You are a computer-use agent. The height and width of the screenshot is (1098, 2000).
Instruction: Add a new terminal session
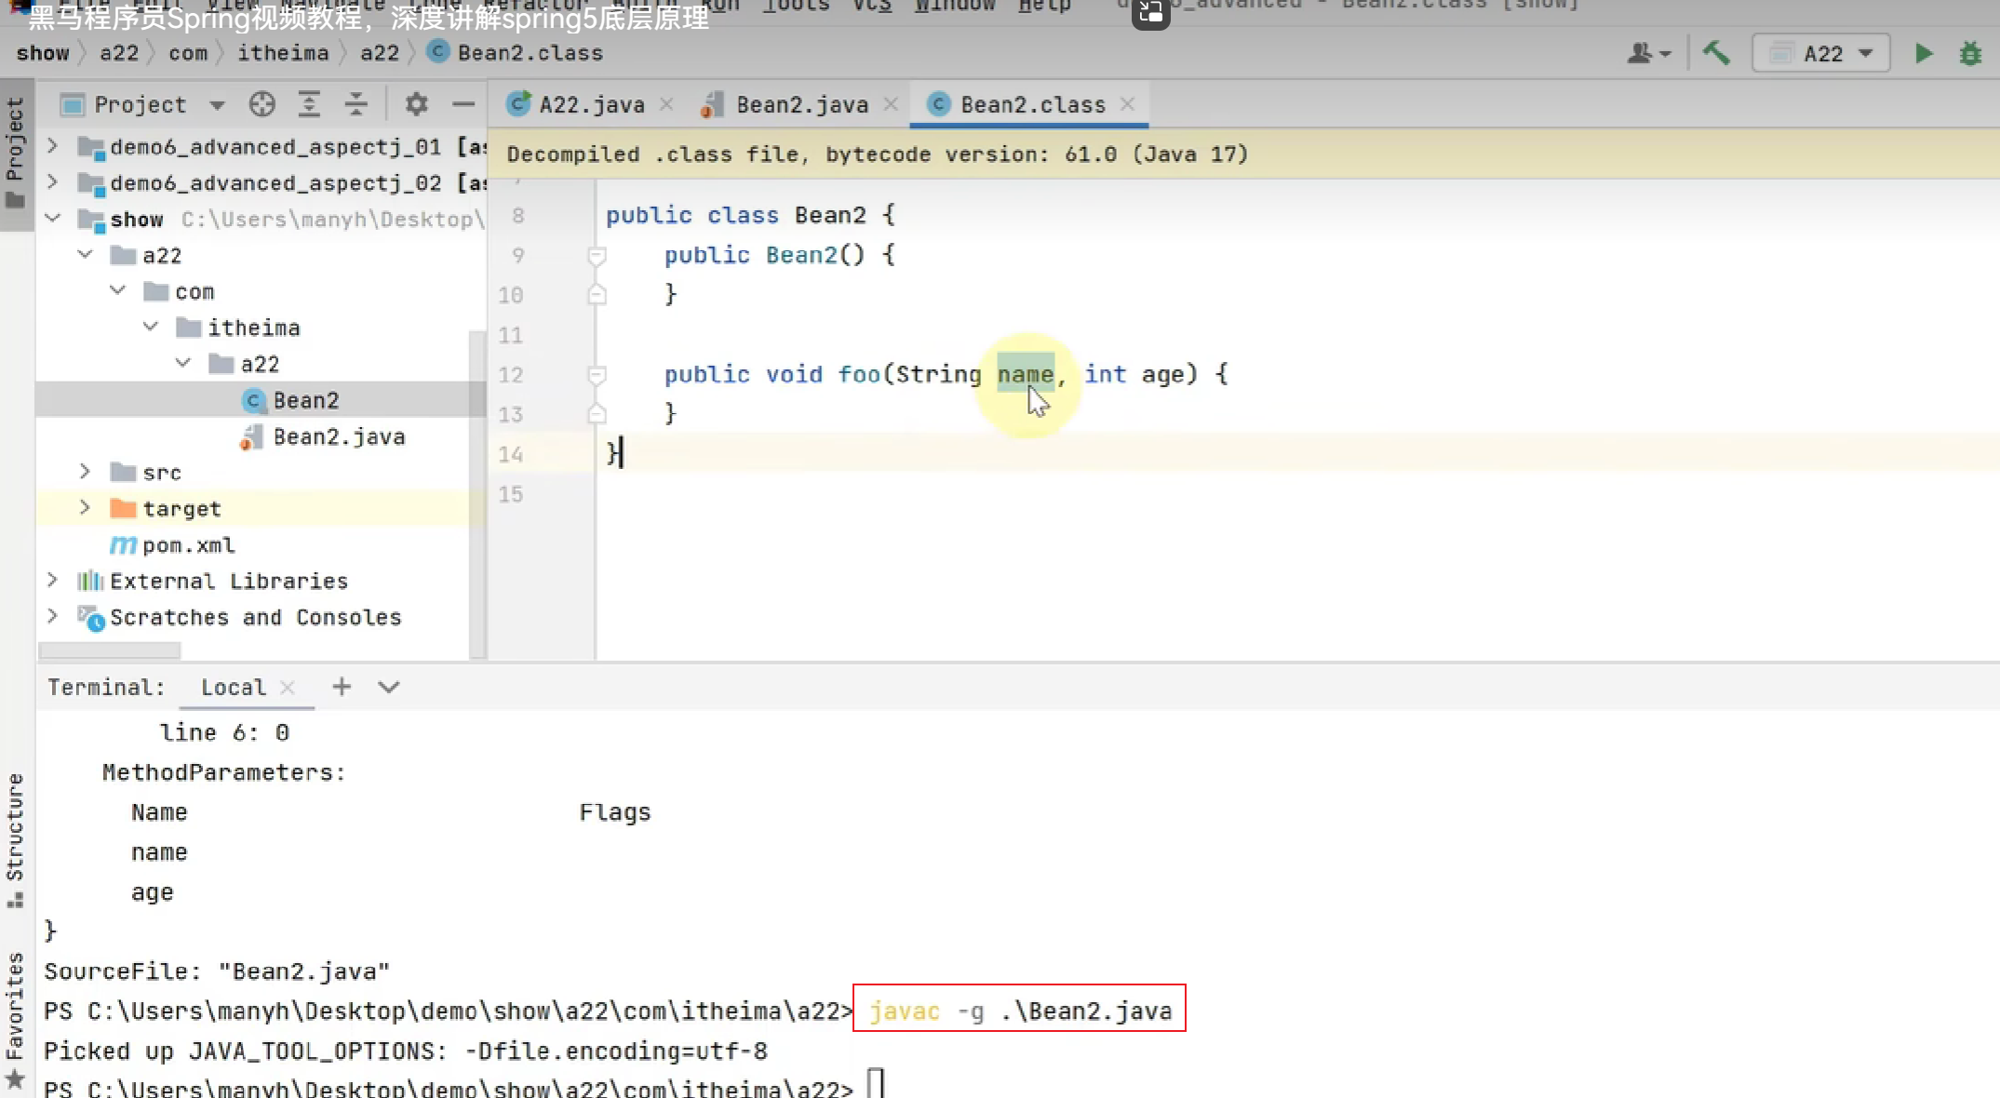342,687
